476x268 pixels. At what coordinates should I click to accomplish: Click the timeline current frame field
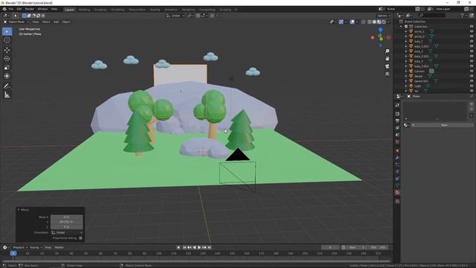[x=330, y=247]
